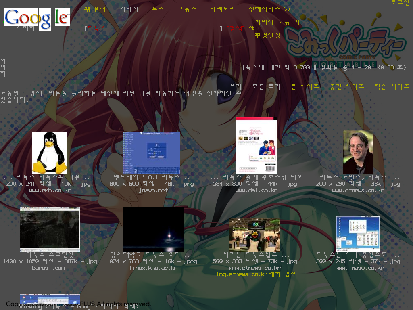413x310 pixels.
Task: Open the 디렉토리 tab
Action: 222,9
